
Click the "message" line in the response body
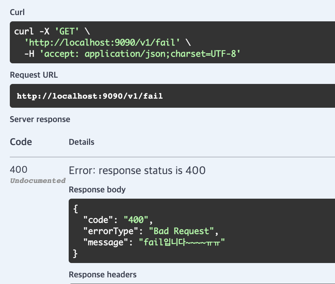click(x=154, y=242)
